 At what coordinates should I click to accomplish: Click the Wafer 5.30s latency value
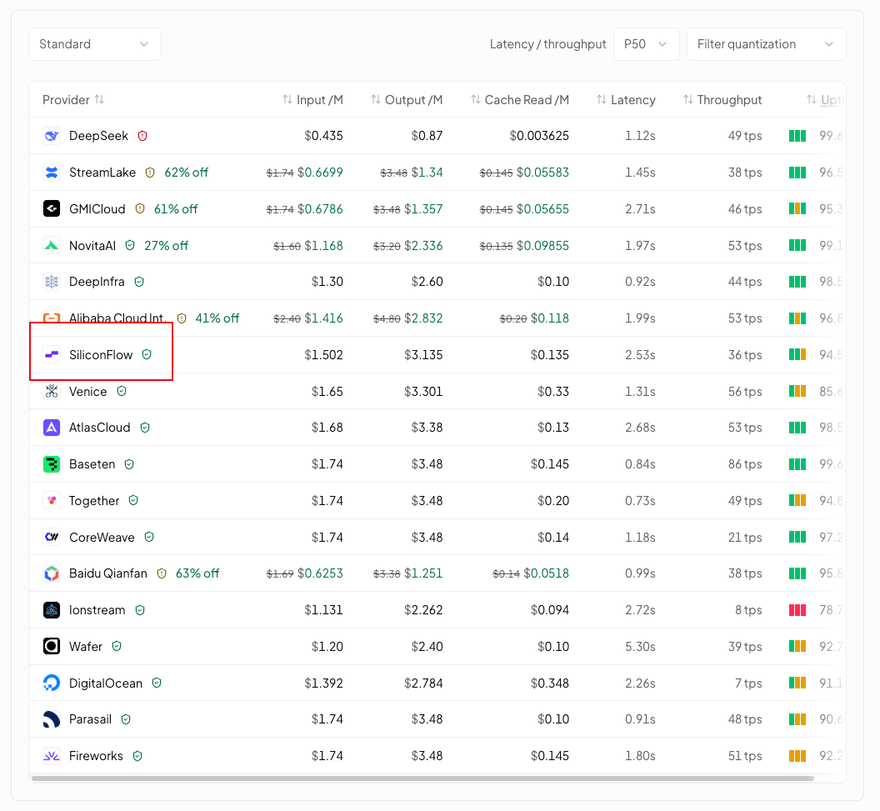(640, 647)
